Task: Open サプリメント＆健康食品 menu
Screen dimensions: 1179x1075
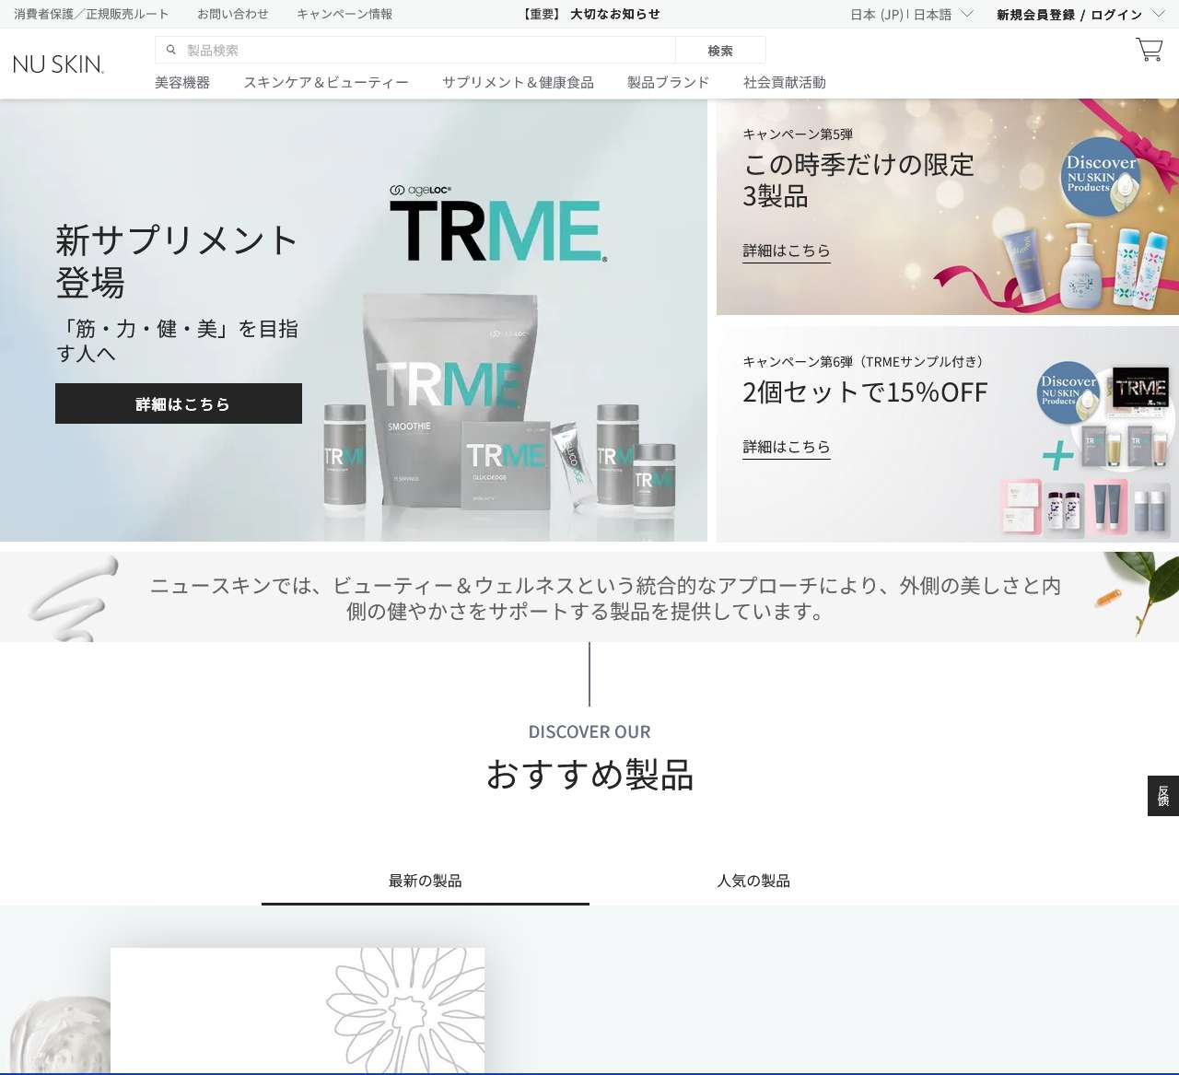Action: pos(518,82)
